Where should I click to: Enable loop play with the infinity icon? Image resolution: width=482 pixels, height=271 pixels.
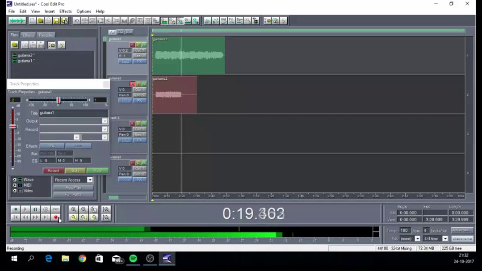(x=56, y=209)
